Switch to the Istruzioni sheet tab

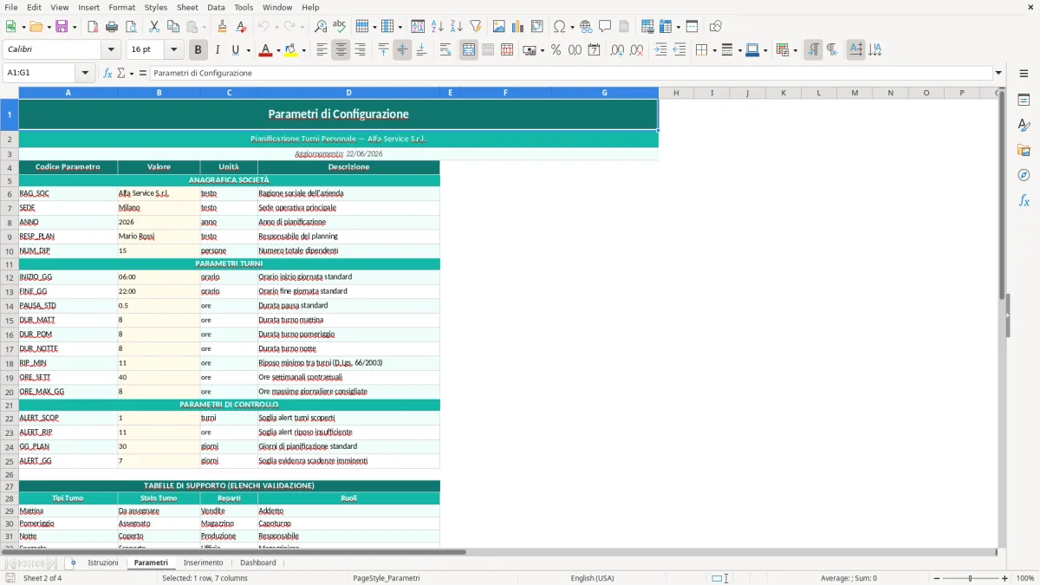coord(103,562)
